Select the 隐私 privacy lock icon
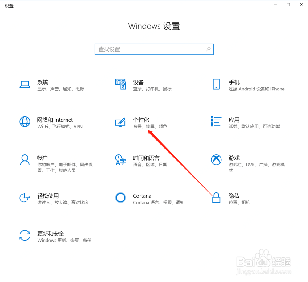 [216, 198]
